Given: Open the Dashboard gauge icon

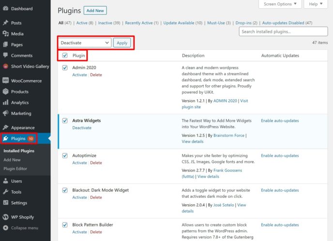Looking at the screenshot, I should coord(6,9).
